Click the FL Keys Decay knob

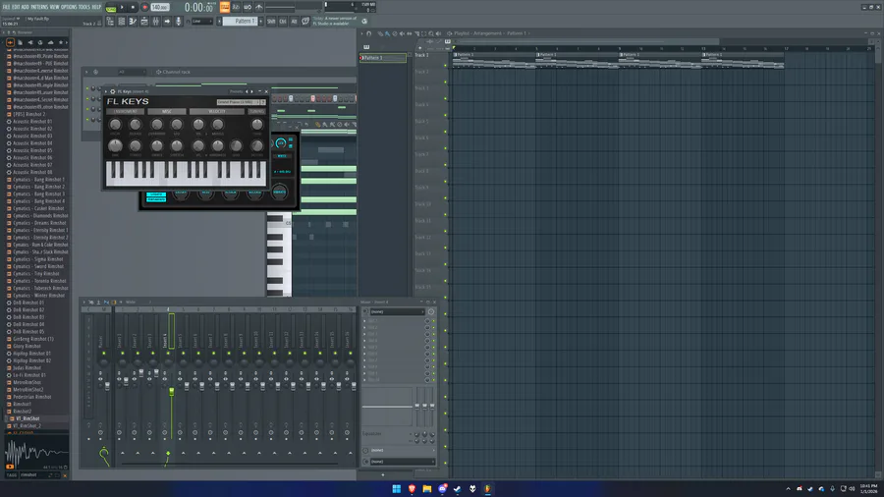coord(115,125)
